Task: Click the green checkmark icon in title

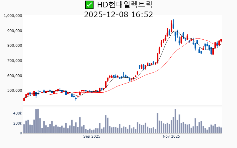Action: coord(89,5)
